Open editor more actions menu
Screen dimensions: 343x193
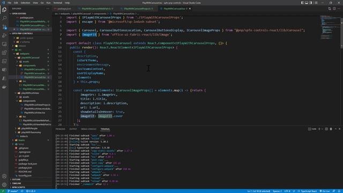(339, 9)
